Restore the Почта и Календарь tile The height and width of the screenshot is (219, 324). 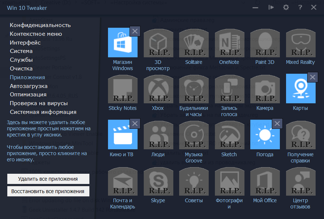pos(123,181)
